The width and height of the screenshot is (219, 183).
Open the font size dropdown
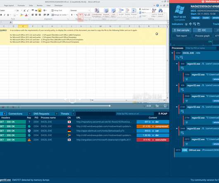point(21,10)
